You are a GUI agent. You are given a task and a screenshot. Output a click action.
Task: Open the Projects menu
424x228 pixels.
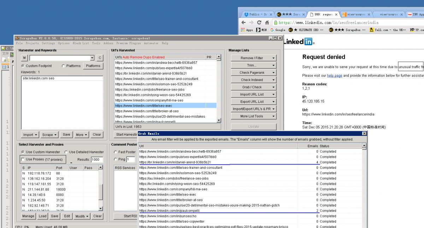32,43
